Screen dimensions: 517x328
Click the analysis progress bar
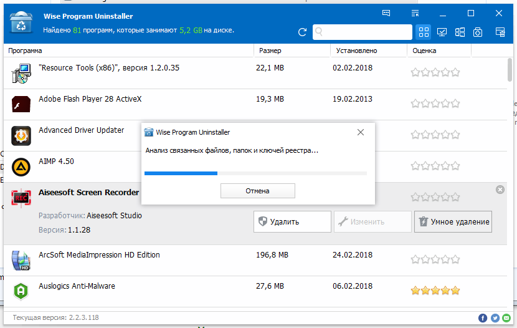click(255, 173)
